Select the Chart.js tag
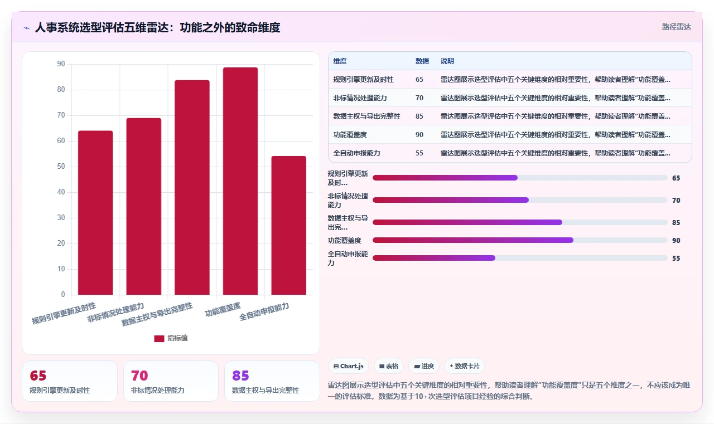 coord(349,366)
